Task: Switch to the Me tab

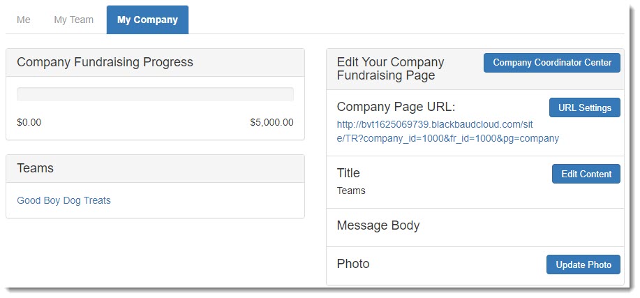Action: tap(24, 20)
